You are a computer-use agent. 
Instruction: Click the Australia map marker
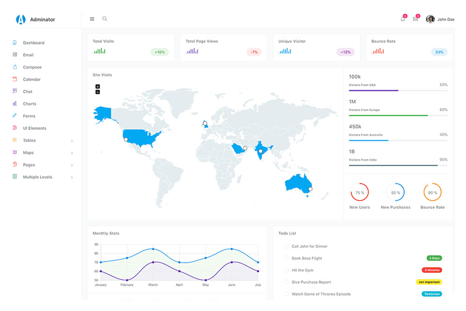click(x=310, y=189)
